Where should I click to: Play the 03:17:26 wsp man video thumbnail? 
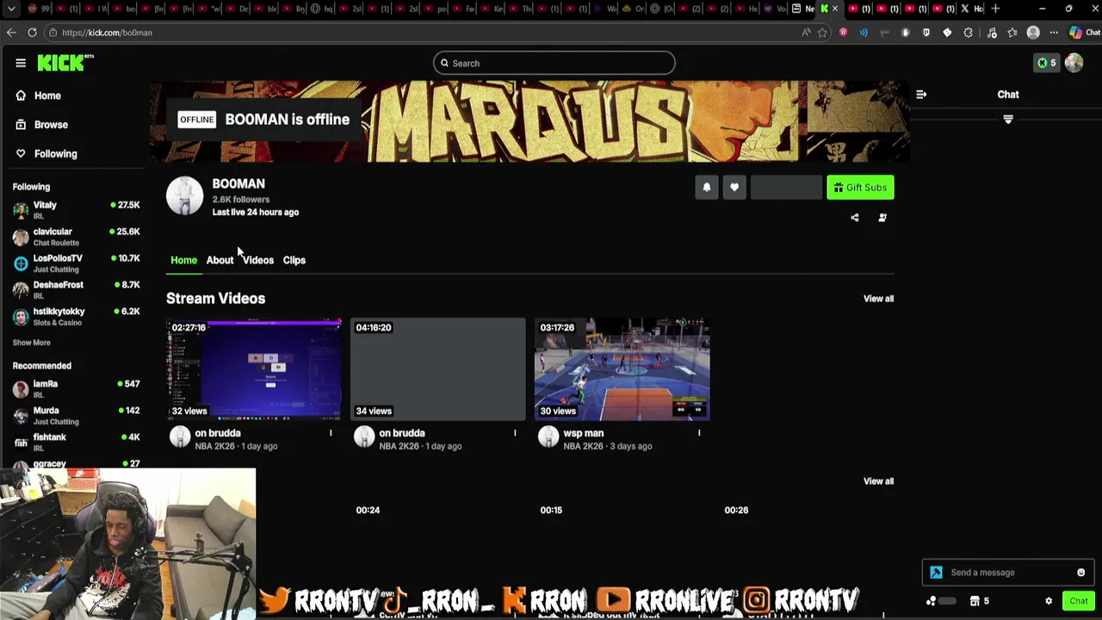tap(622, 369)
